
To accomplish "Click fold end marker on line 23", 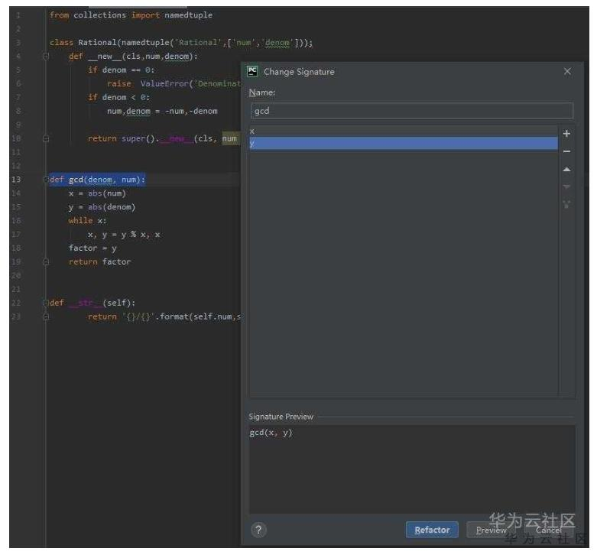I will (x=46, y=316).
